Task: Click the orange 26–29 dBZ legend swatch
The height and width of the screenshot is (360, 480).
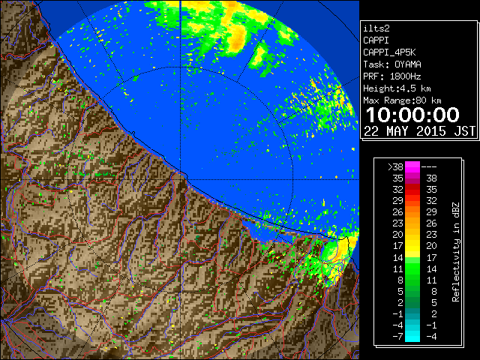Action: (412, 212)
